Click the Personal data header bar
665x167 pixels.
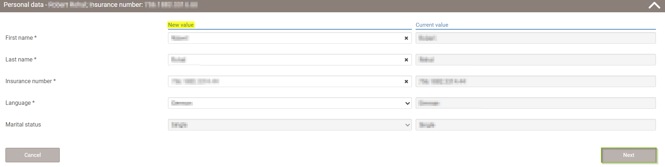(332, 6)
